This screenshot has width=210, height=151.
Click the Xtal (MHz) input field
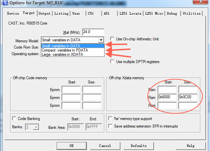click(93, 32)
